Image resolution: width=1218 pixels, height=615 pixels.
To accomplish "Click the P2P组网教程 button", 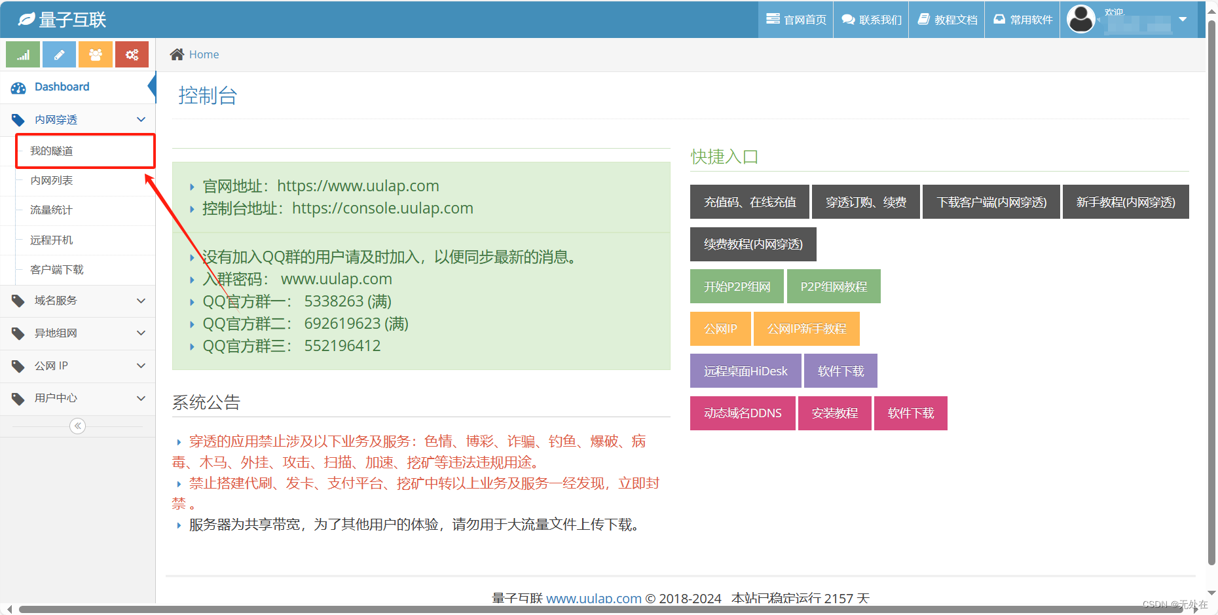I will [x=834, y=286].
